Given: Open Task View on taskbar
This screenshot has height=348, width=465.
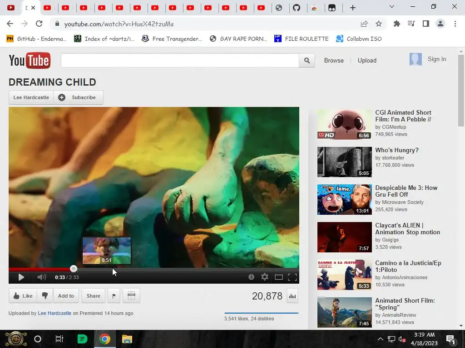Looking at the screenshot, I should [x=59, y=339].
